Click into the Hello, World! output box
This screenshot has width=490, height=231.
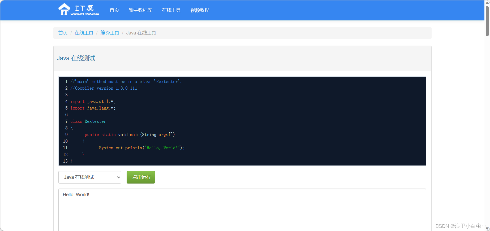tap(242, 210)
